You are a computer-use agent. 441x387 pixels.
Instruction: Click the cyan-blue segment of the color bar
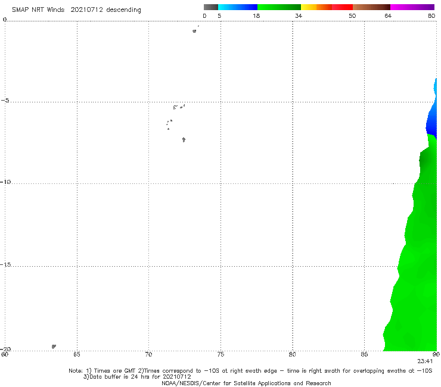coord(238,7)
